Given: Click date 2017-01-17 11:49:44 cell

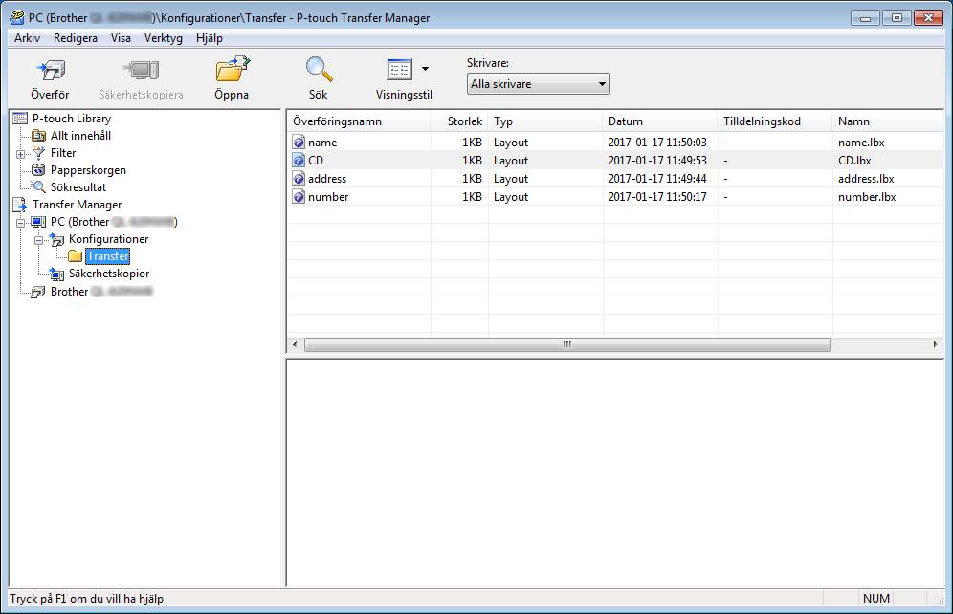Looking at the screenshot, I should [x=657, y=179].
